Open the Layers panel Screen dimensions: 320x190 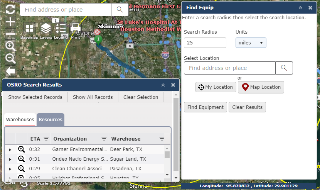tap(46, 29)
